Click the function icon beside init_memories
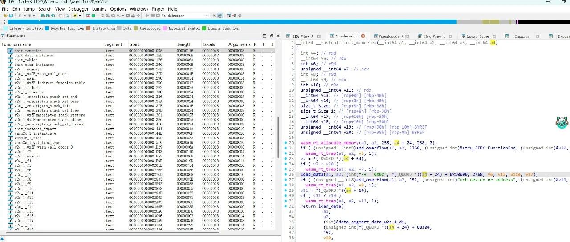The width and height of the screenshot is (570, 242). click(10, 51)
